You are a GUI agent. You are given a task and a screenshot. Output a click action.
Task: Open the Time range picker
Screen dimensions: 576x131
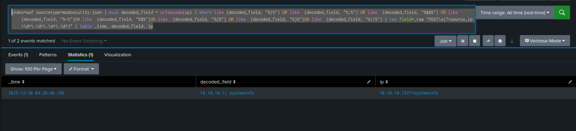click(515, 13)
